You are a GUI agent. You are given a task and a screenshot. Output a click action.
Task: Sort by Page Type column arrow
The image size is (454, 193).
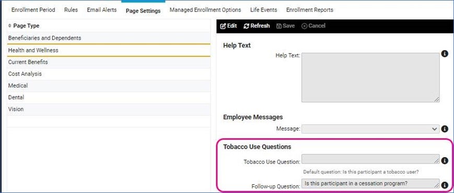click(x=10, y=26)
